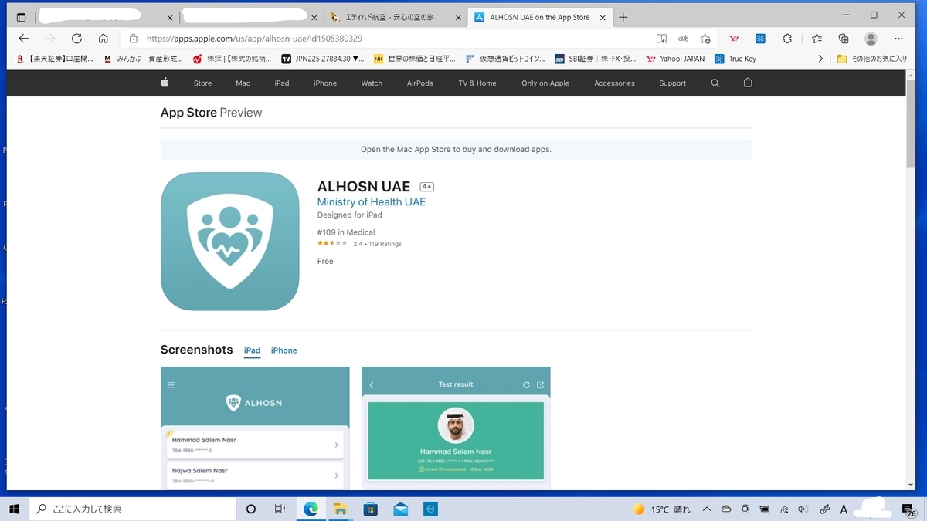Open Store in Apple navigation

202,83
